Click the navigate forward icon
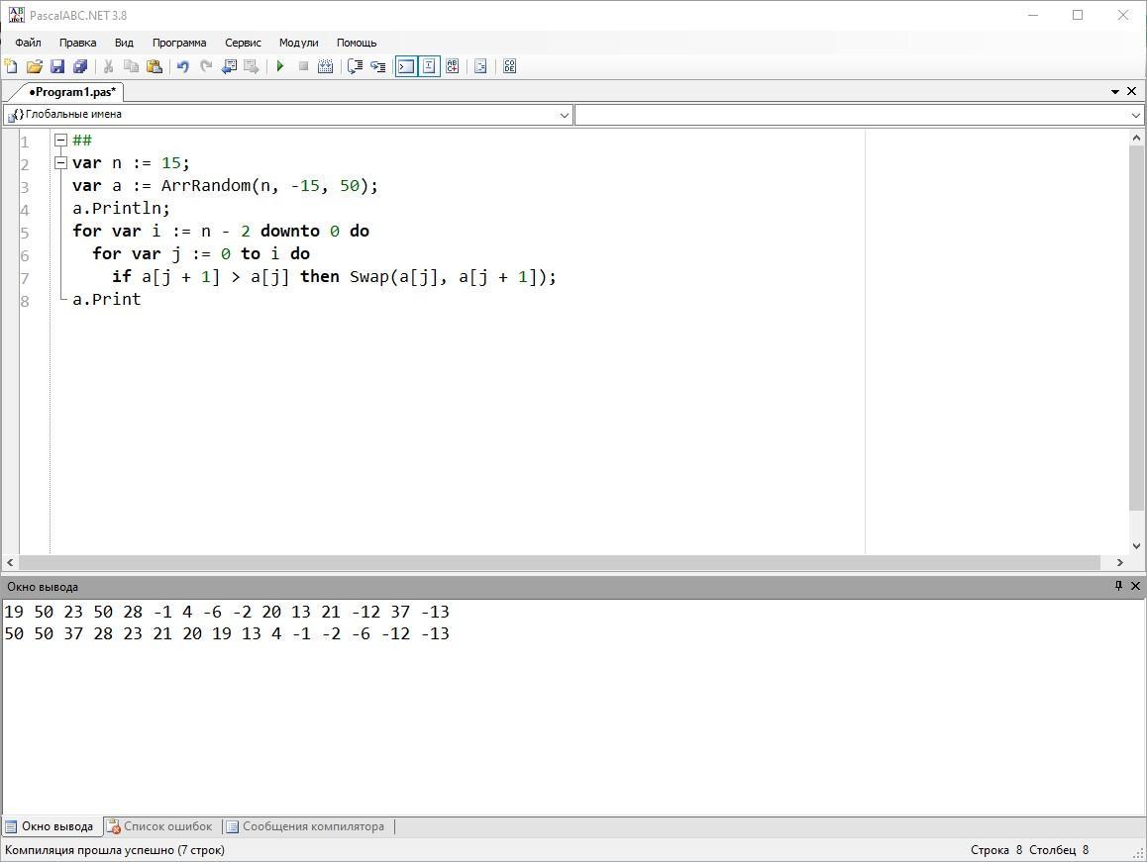The width and height of the screenshot is (1147, 862). click(252, 66)
